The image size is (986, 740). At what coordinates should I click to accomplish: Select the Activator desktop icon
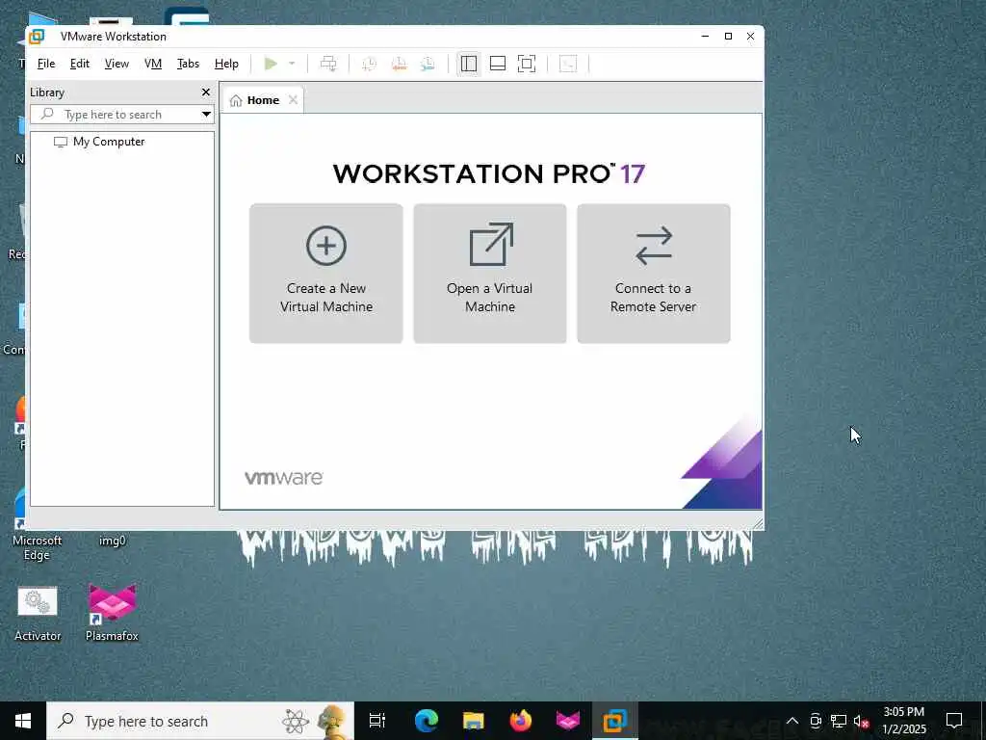(38, 614)
